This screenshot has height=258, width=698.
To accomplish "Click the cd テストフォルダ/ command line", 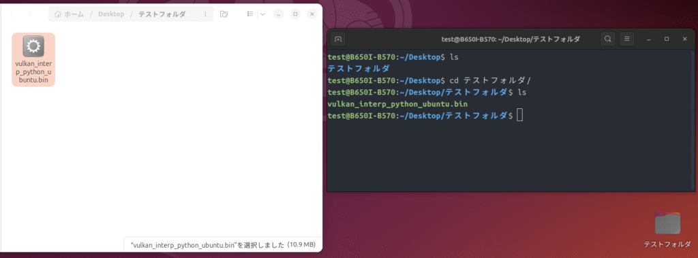I will tap(429, 80).
